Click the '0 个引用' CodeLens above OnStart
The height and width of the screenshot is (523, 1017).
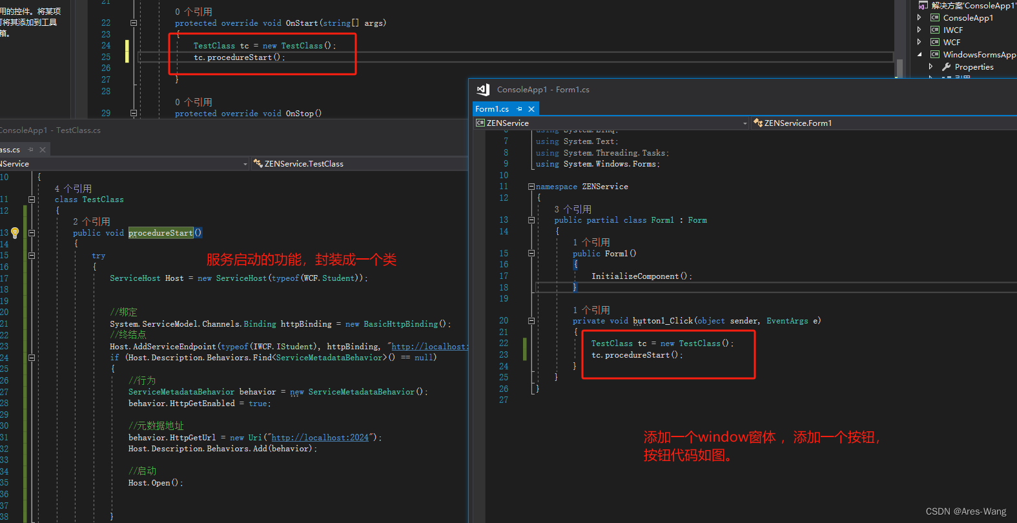(x=194, y=12)
